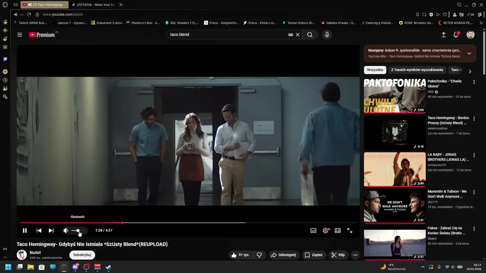Select the 'Wszystkie' filter chip

pos(375,70)
